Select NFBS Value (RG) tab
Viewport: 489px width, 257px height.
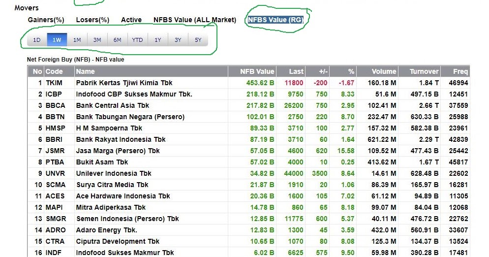point(275,20)
